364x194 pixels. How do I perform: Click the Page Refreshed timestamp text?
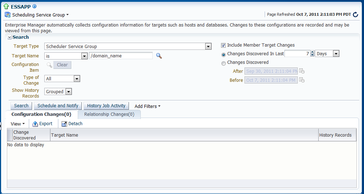click(309, 15)
